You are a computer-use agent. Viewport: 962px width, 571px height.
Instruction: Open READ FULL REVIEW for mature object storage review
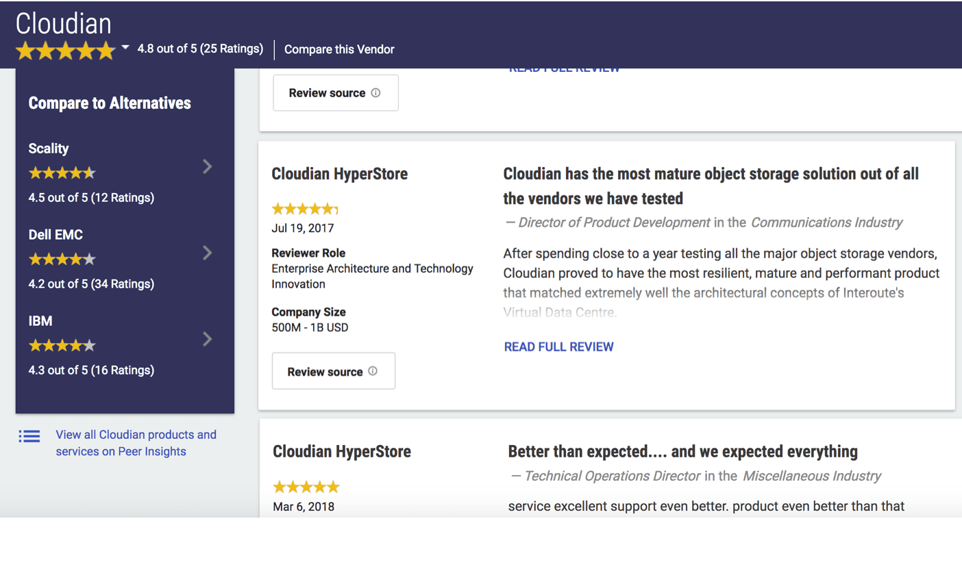click(x=558, y=346)
